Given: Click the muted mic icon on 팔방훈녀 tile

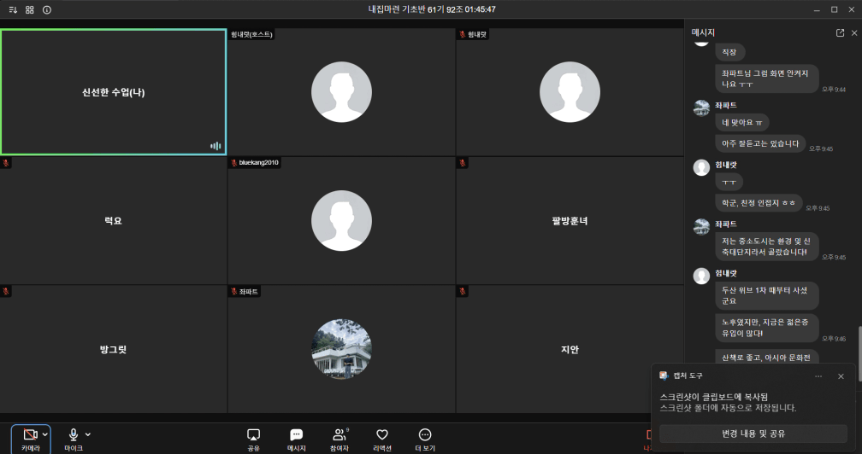Looking at the screenshot, I should (462, 163).
